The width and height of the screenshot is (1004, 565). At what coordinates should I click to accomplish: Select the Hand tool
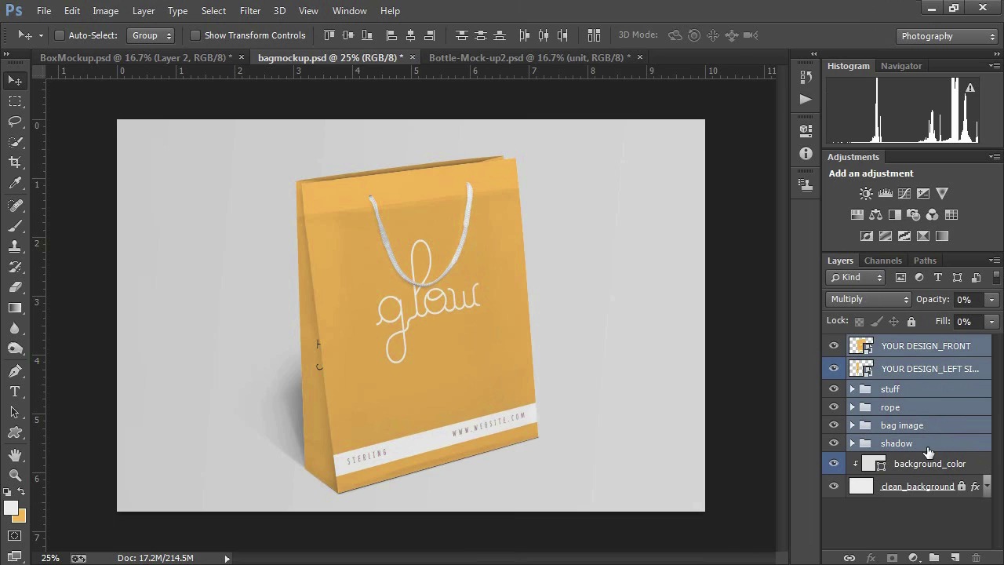(x=15, y=455)
